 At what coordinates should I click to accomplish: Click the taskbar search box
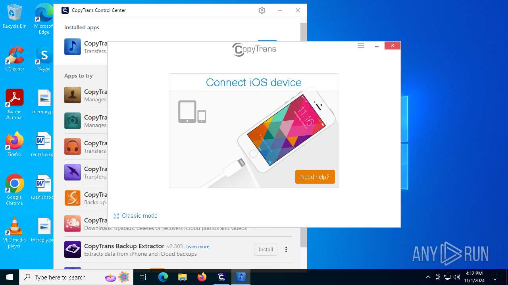76,277
